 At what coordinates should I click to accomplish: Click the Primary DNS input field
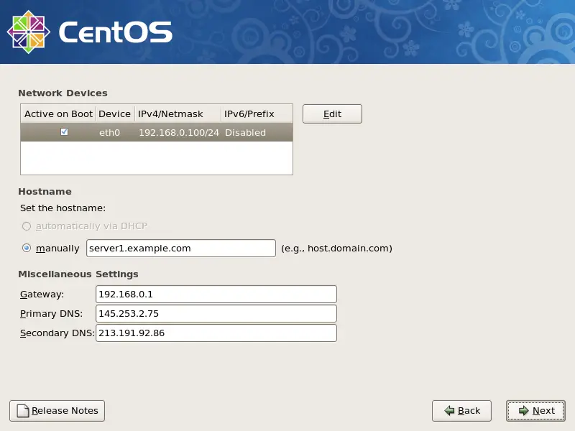(216, 314)
